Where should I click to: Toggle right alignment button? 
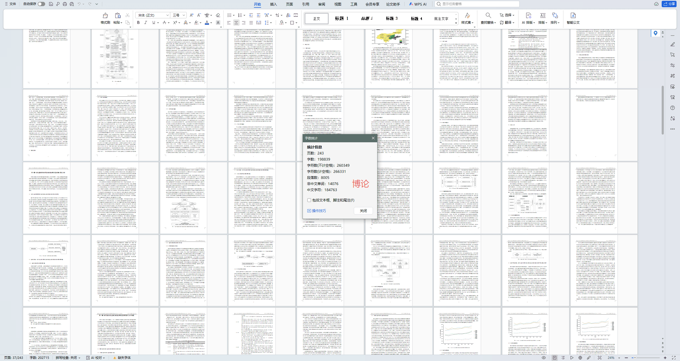(244, 23)
